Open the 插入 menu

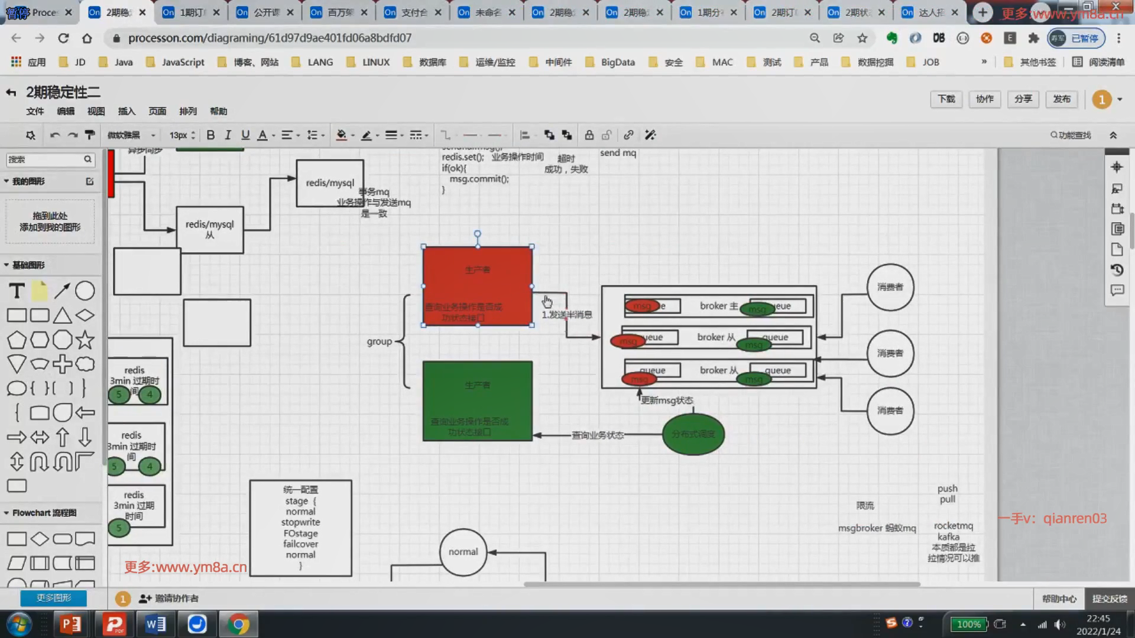coord(127,111)
